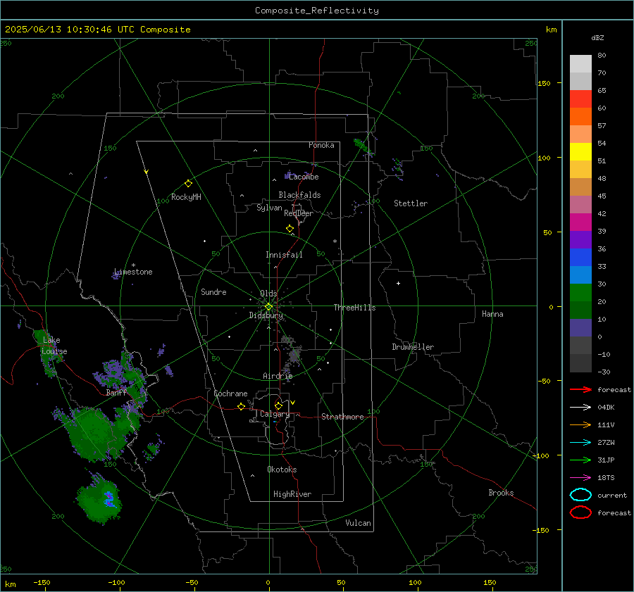Click the Cochrane town label

tap(230, 393)
